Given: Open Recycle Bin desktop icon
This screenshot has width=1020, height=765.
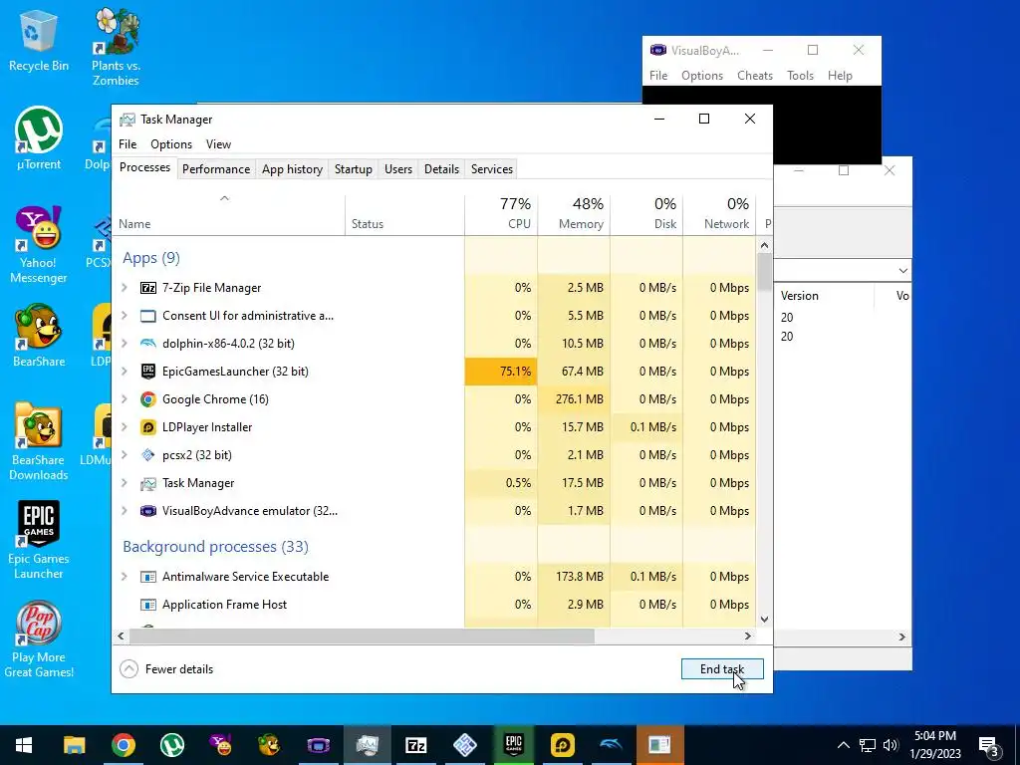Looking at the screenshot, I should tap(39, 41).
